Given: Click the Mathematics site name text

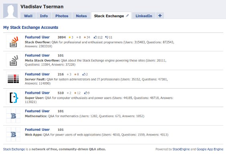Looking at the screenshot, I should tap(36, 116).
